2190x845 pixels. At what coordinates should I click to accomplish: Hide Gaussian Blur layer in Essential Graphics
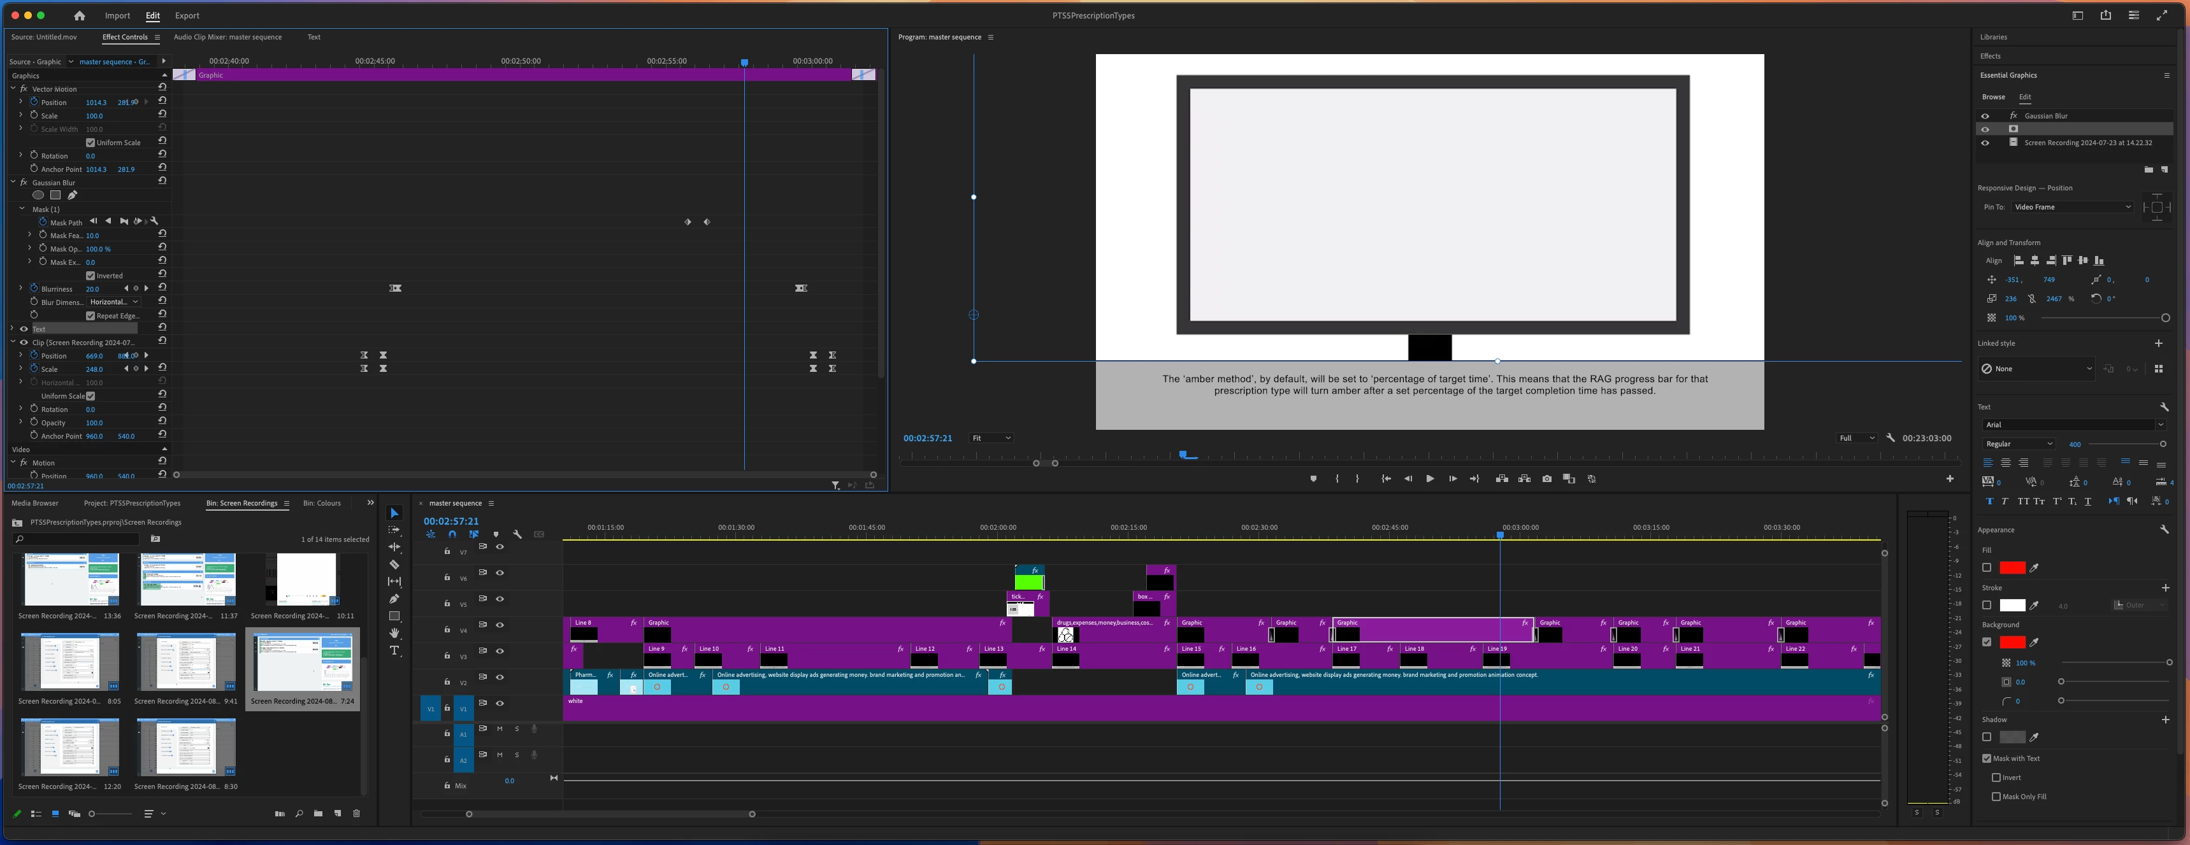click(1985, 115)
